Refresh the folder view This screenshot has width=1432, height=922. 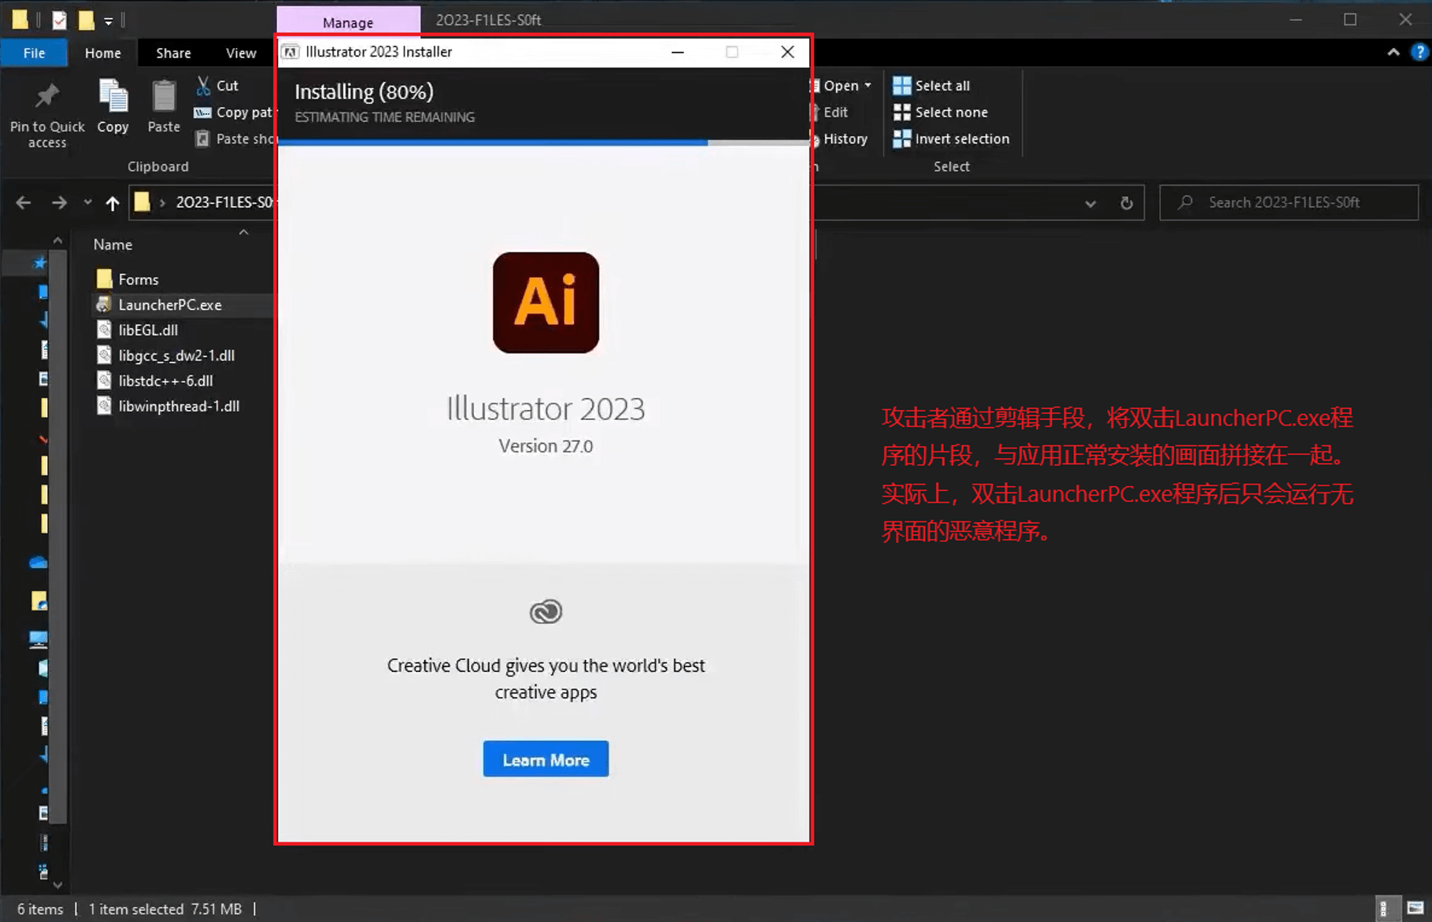point(1127,203)
